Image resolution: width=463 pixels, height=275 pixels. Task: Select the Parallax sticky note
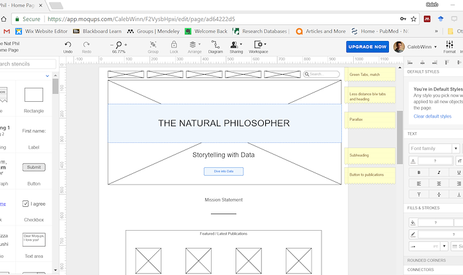pyautogui.click(x=370, y=120)
